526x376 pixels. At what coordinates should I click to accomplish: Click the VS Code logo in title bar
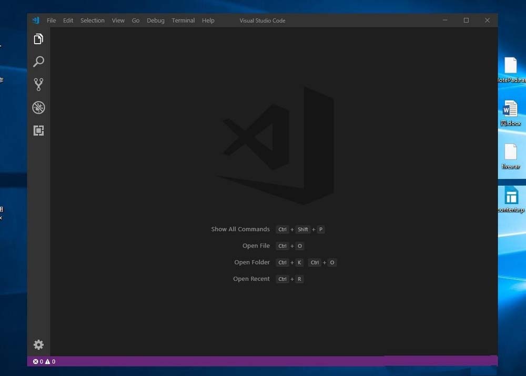tap(36, 21)
